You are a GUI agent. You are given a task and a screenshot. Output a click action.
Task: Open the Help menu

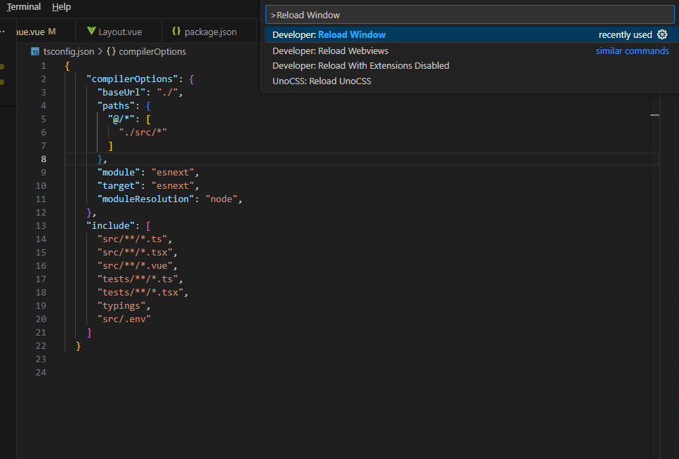coord(61,6)
